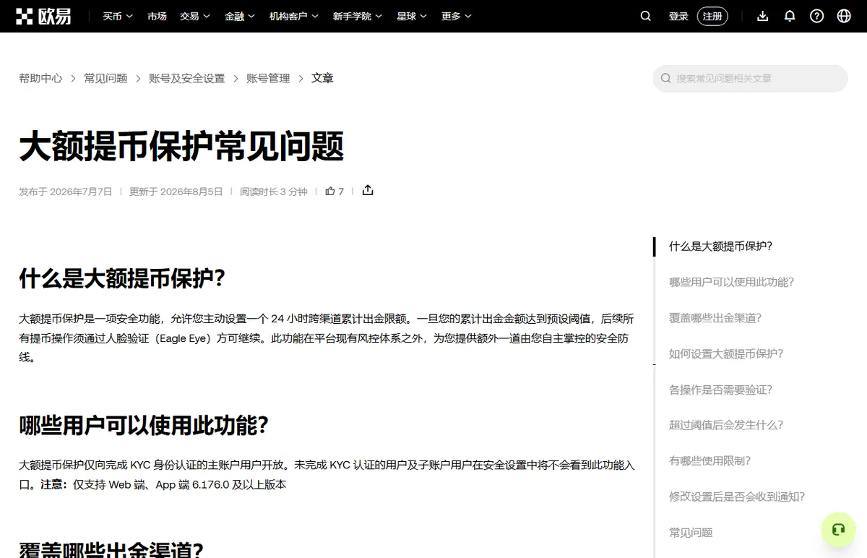Screen dimensions: 867x558
Task: Go to 账号管理 breadcrumb
Action: (268, 78)
